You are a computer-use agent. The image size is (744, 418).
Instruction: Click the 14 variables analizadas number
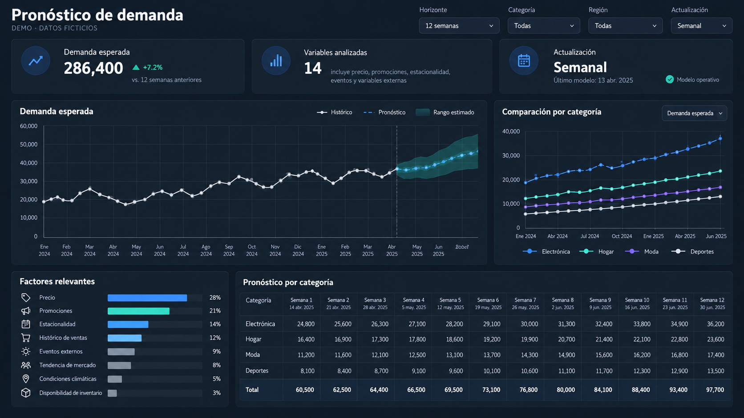tap(312, 68)
